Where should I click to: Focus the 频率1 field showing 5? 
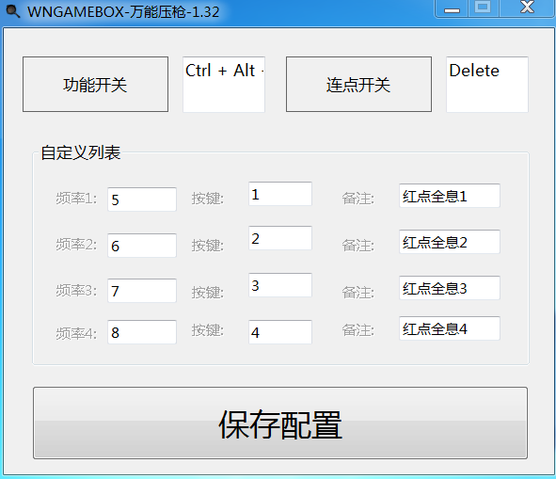coord(142,200)
